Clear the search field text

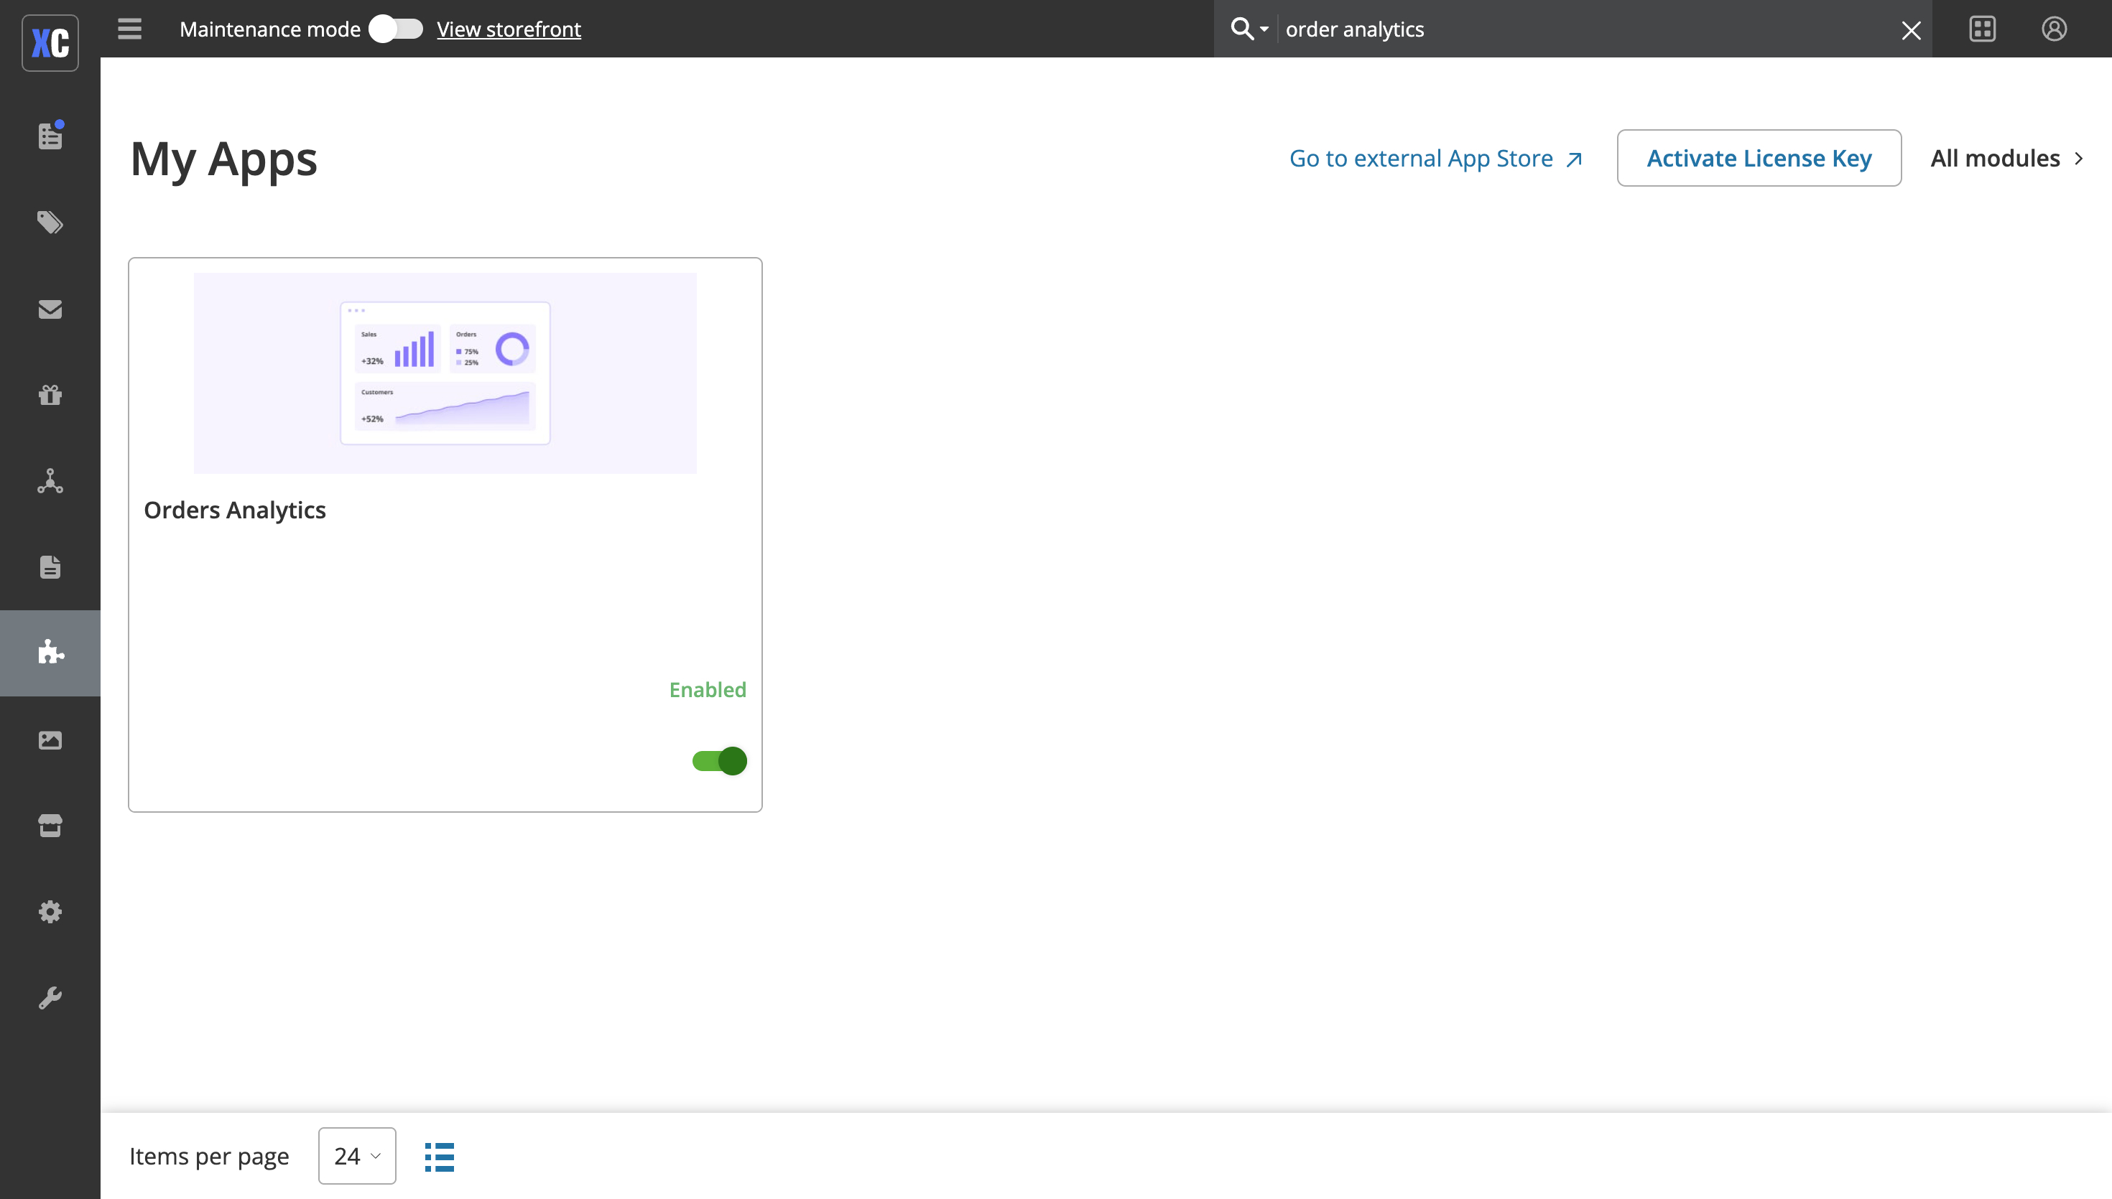[x=1911, y=30]
